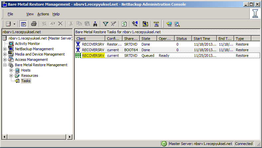Click the Activity Monitor tree icon
The width and height of the screenshot is (262, 148).
[x=11, y=44]
